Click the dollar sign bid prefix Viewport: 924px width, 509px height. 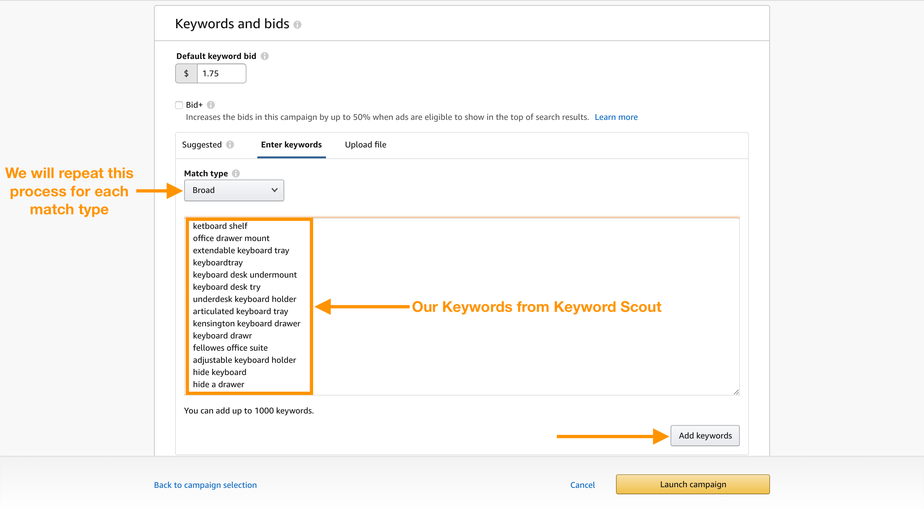[x=186, y=73]
